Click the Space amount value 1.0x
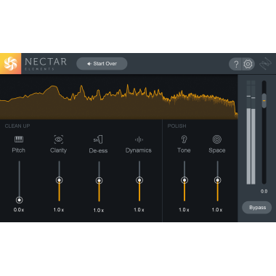Image resolution: width=276 pixels, height=276 pixels. point(217,210)
